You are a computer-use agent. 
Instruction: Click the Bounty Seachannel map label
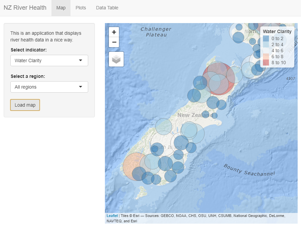[x=249, y=170]
